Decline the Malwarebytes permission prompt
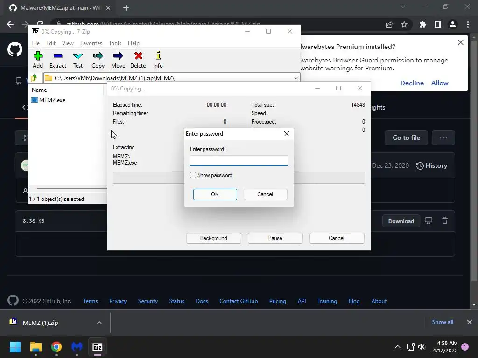 [x=412, y=83]
